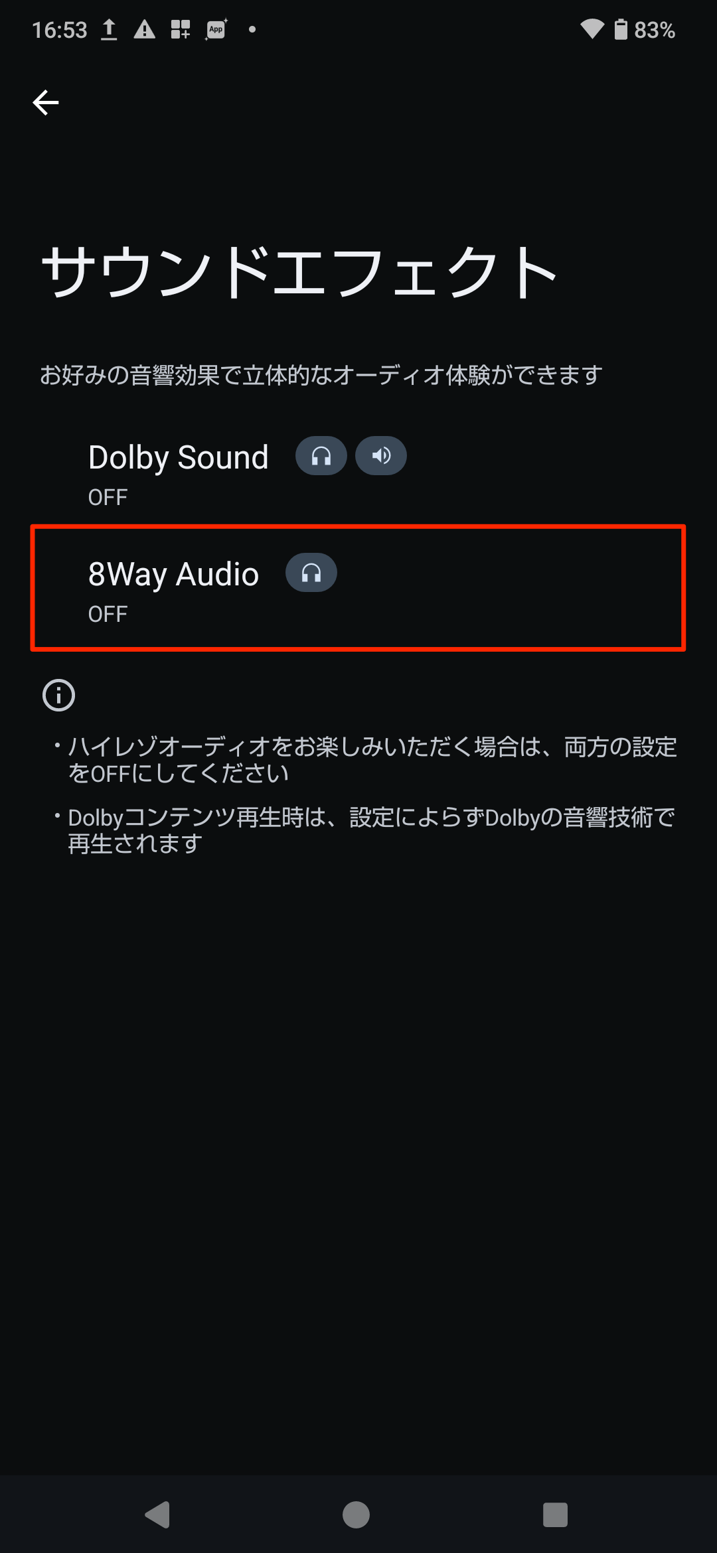Tap the サウンドエフェクト page title
The height and width of the screenshot is (1553, 717).
(299, 271)
